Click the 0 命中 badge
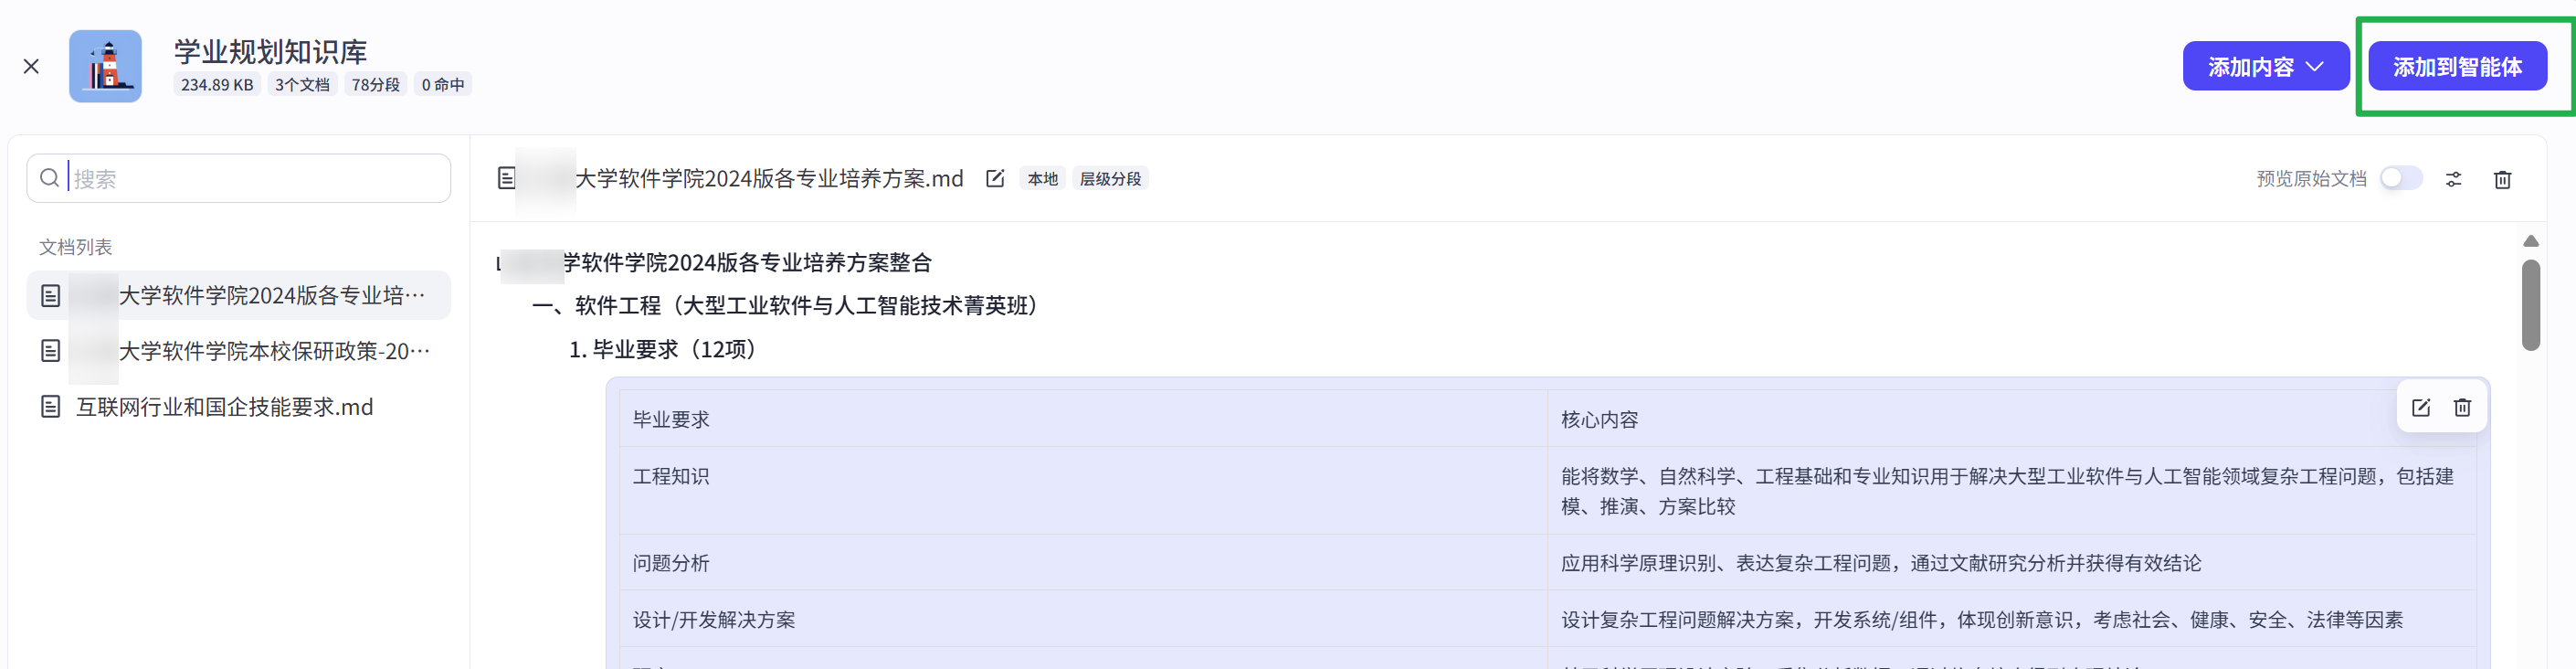This screenshot has height=669, width=2576. pyautogui.click(x=442, y=85)
